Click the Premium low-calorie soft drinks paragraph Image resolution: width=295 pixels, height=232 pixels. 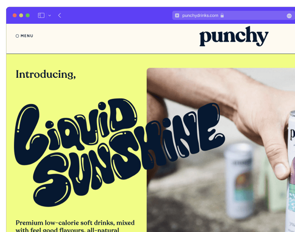[x=75, y=226]
